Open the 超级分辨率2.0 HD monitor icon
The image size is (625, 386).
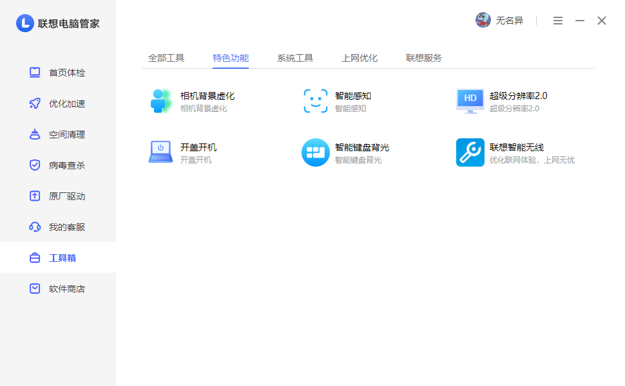tap(470, 101)
